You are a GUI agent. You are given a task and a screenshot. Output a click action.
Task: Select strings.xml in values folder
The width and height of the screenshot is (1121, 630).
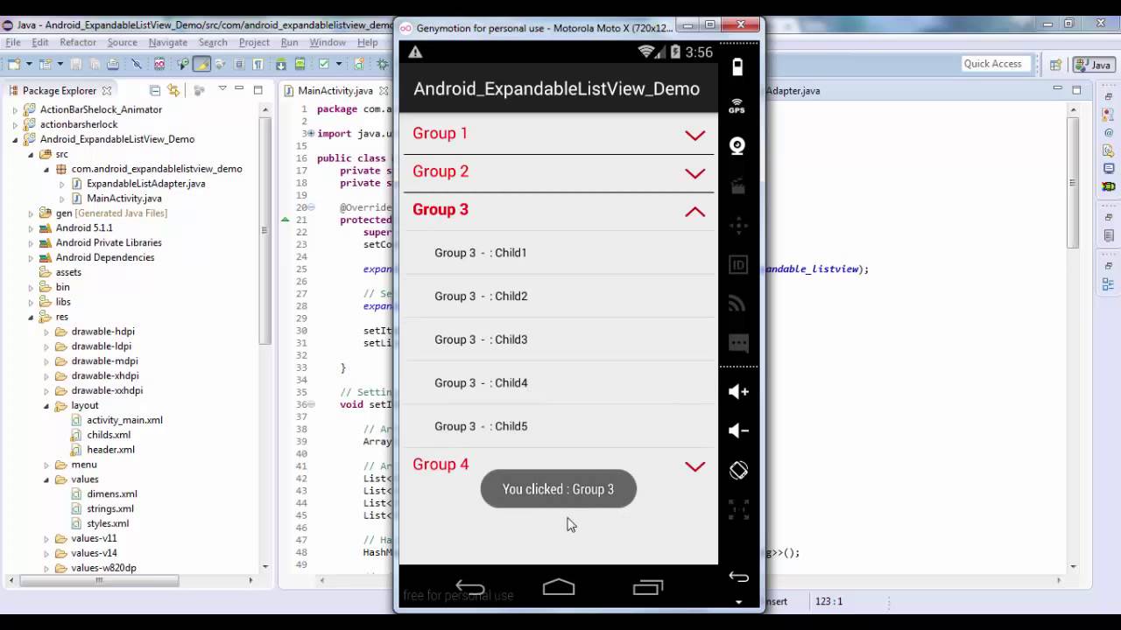[x=110, y=508]
